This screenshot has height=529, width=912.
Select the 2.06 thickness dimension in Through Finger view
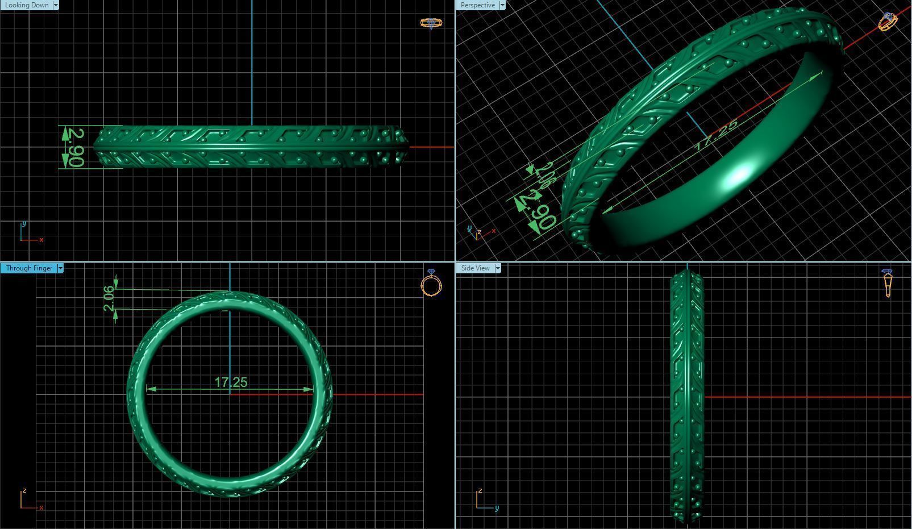[109, 298]
